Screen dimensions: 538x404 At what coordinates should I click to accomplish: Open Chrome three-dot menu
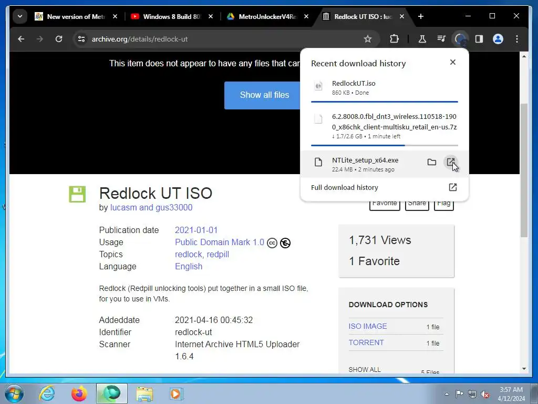pos(517,39)
